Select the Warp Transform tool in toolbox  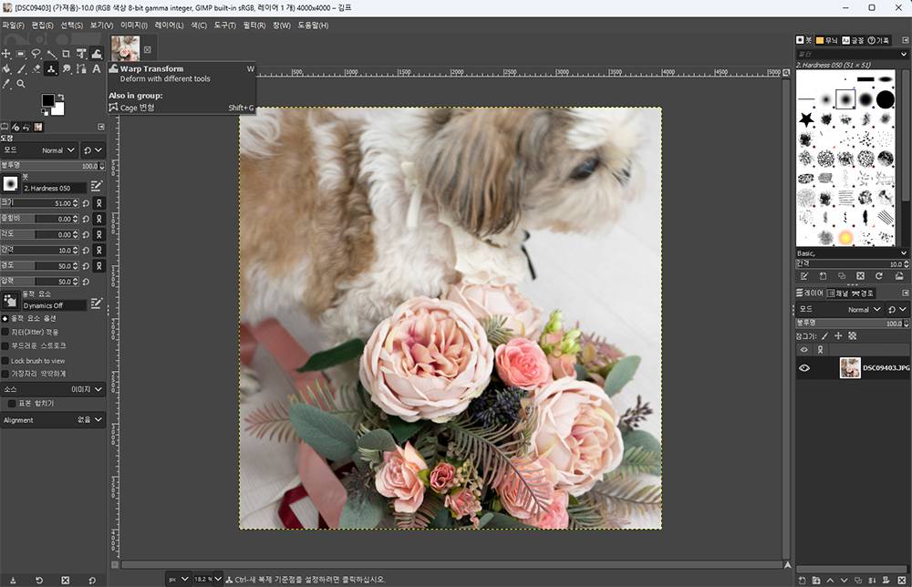click(96, 54)
